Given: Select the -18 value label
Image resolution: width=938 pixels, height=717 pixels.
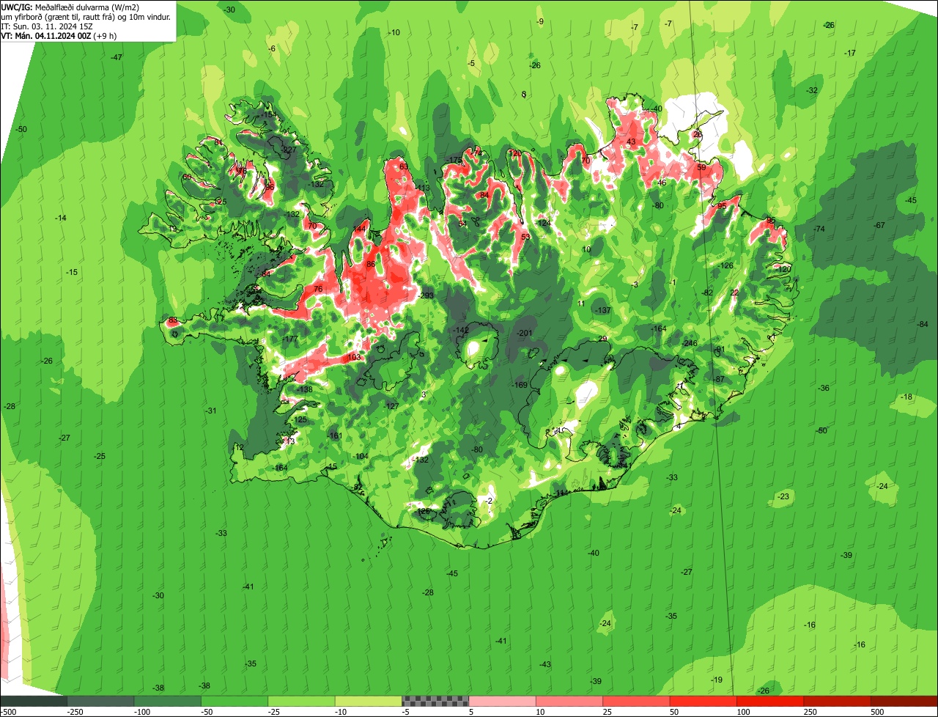Looking at the screenshot, I should (906, 397).
